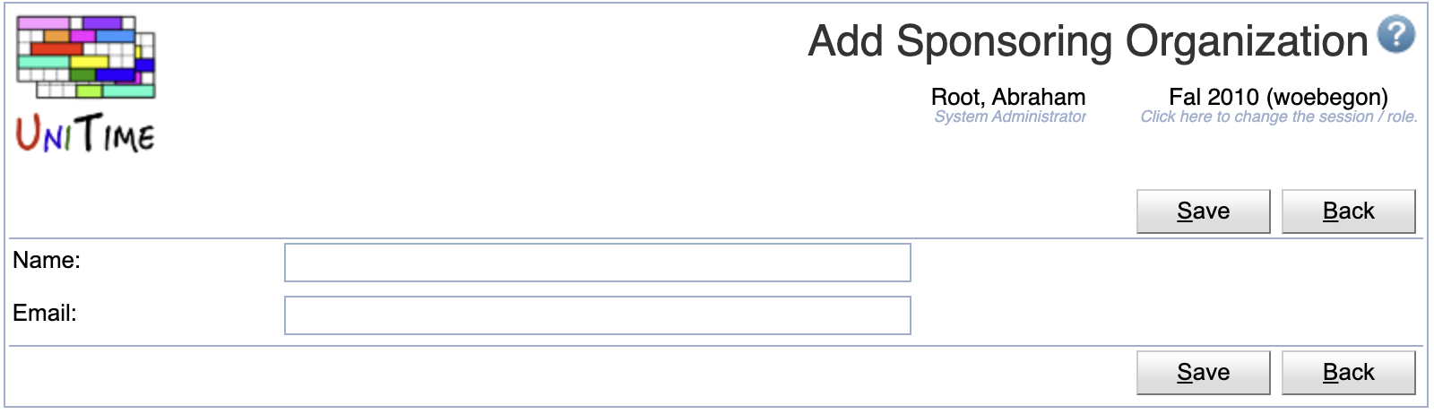Click the word Organization in the heading
This screenshot has height=414, width=1434.
1247,41
